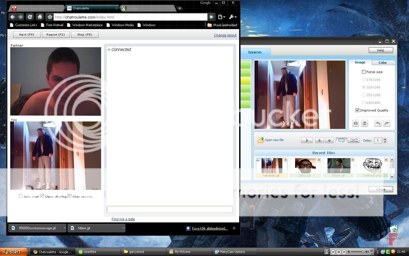Click the Change layout link
Image resolution: width=409 pixels, height=256 pixels.
[225, 35]
